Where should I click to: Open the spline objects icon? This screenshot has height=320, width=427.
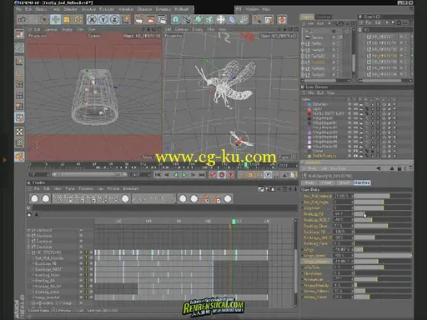click(187, 19)
